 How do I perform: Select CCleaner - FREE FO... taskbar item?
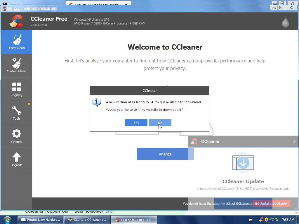point(134,220)
